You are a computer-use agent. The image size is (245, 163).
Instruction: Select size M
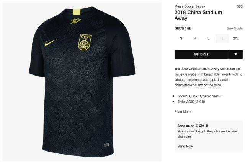(x=195, y=38)
